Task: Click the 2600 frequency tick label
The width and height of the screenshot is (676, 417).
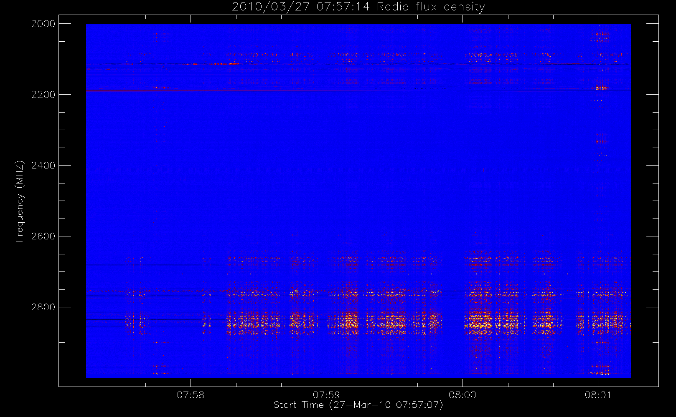Action: pos(43,236)
